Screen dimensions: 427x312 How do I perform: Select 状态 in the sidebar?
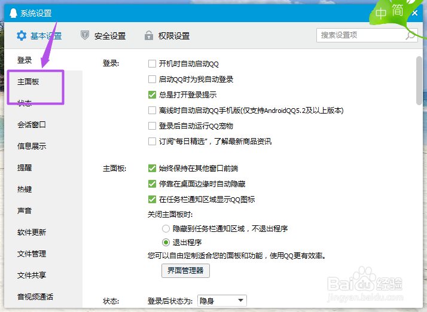25,103
